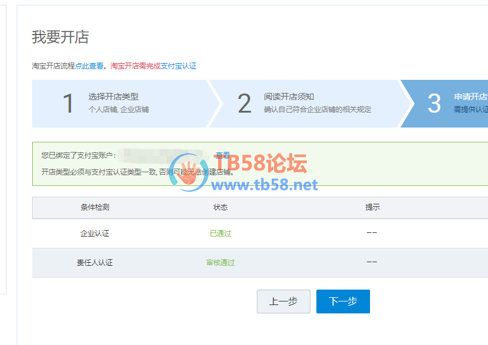Click the 提示 column header
Screen dimensions: 488x345
click(372, 207)
